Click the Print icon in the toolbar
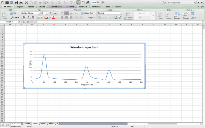This screenshot has width=205, height=128. (x=21, y=2)
